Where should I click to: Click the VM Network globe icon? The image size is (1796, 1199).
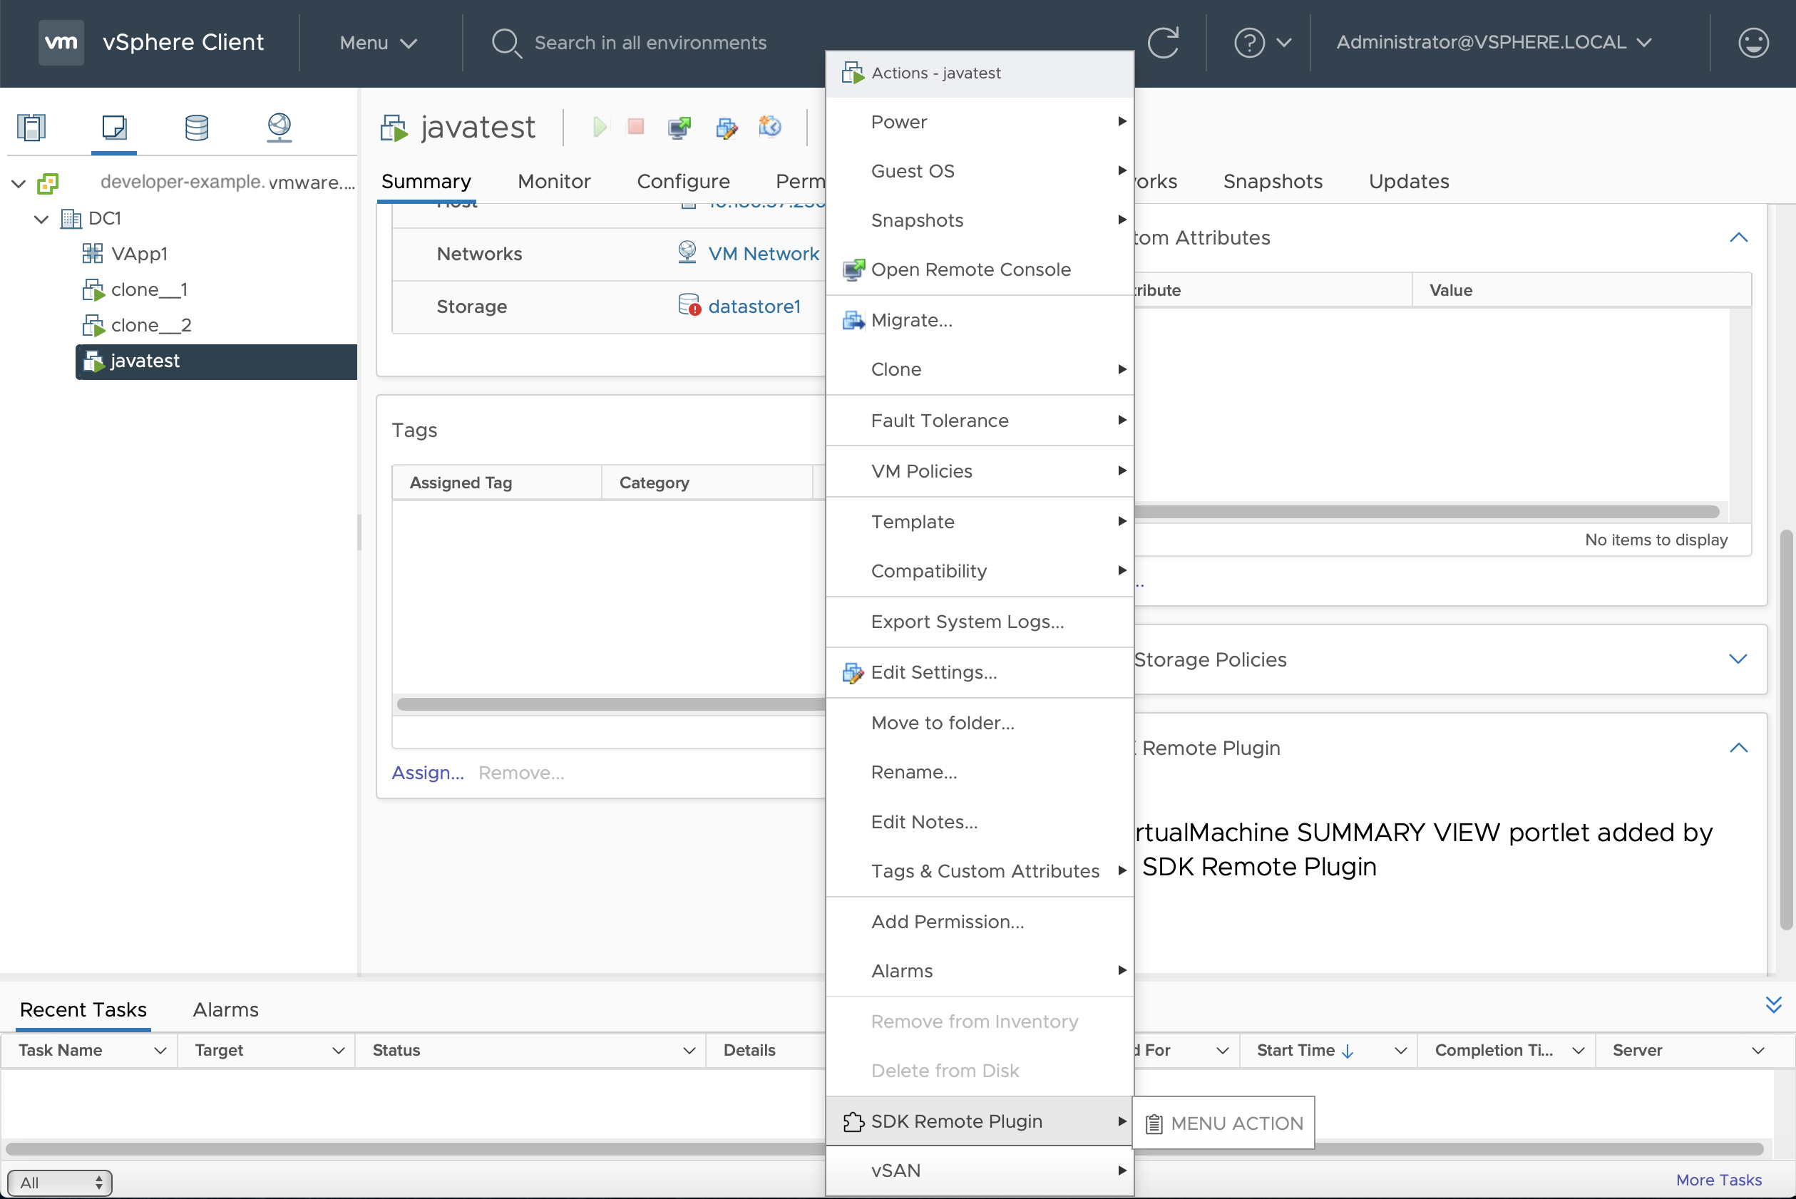pos(687,252)
